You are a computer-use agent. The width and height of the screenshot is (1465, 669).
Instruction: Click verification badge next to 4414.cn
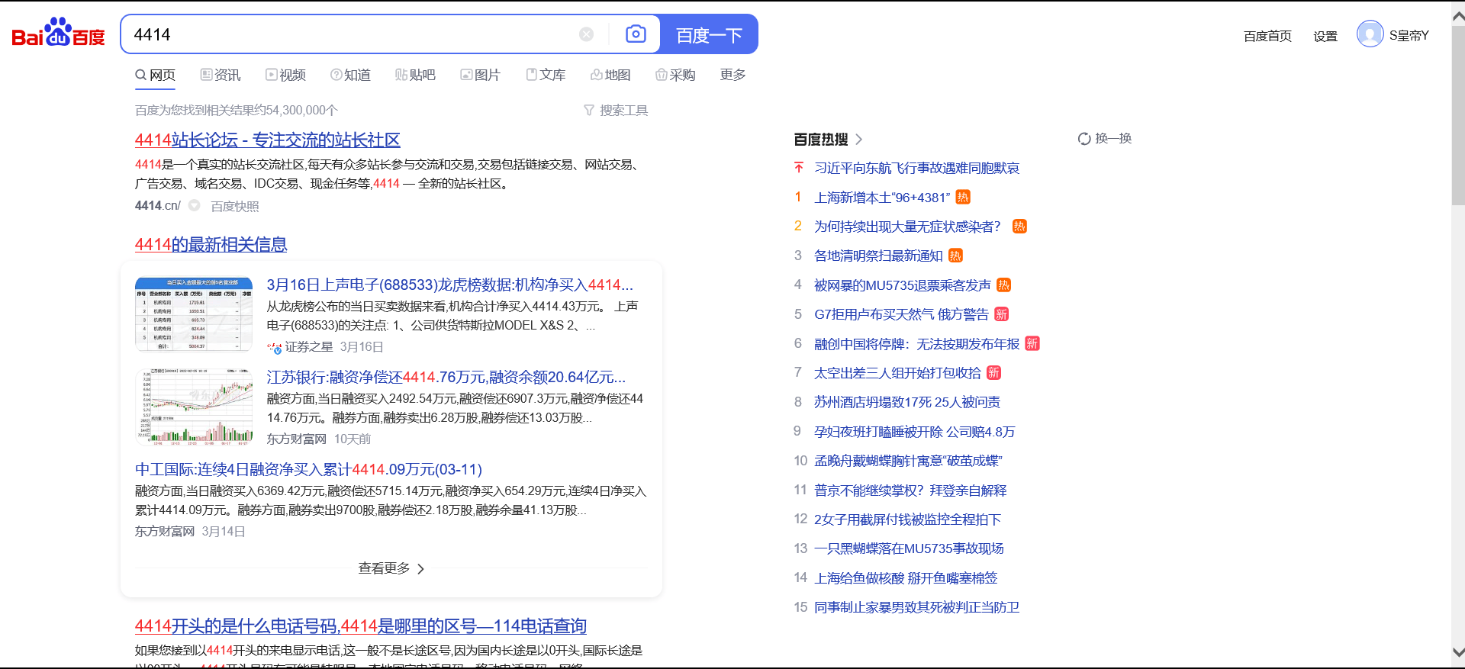tap(195, 206)
